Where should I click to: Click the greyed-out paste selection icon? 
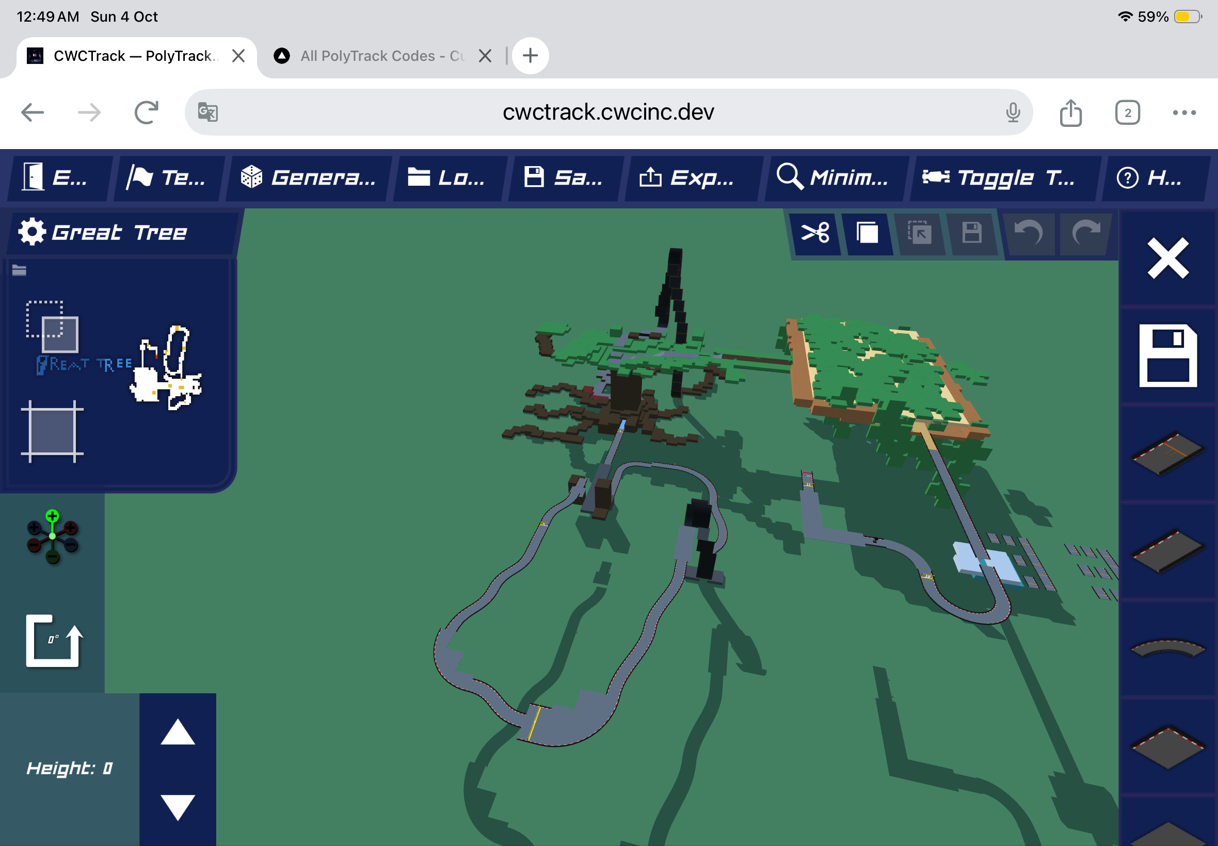[x=919, y=233]
